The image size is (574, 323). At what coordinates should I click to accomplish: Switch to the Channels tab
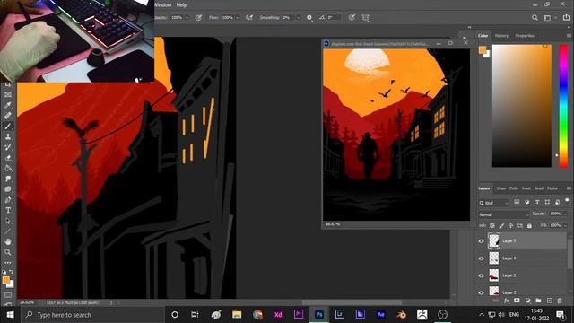[501, 188]
